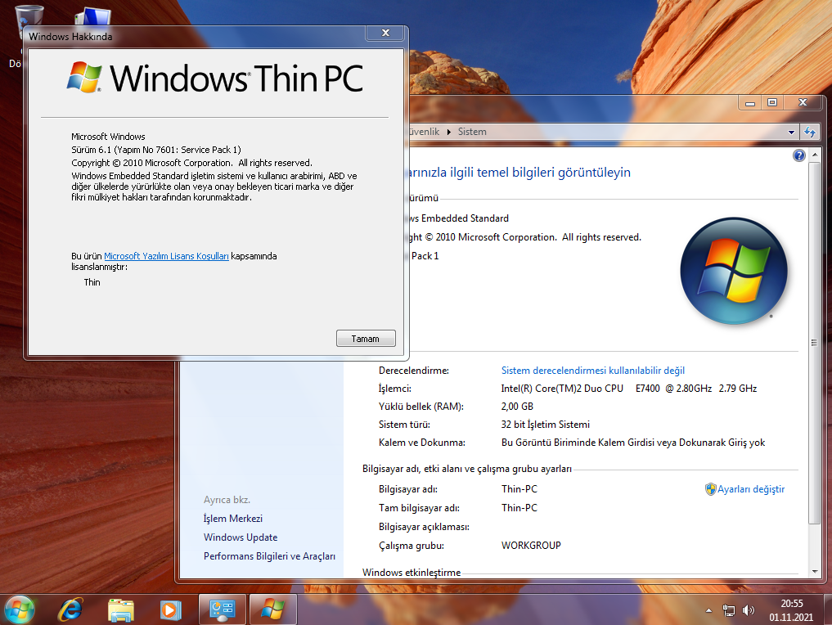The height and width of the screenshot is (625, 832).
Task: Open the help icon in Sistem window
Action: point(799,155)
